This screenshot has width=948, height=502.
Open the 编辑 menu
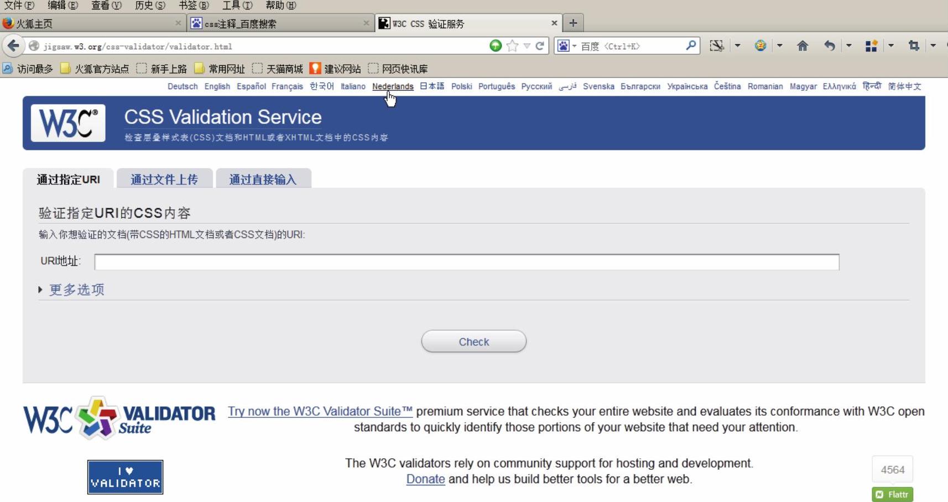pyautogui.click(x=62, y=6)
